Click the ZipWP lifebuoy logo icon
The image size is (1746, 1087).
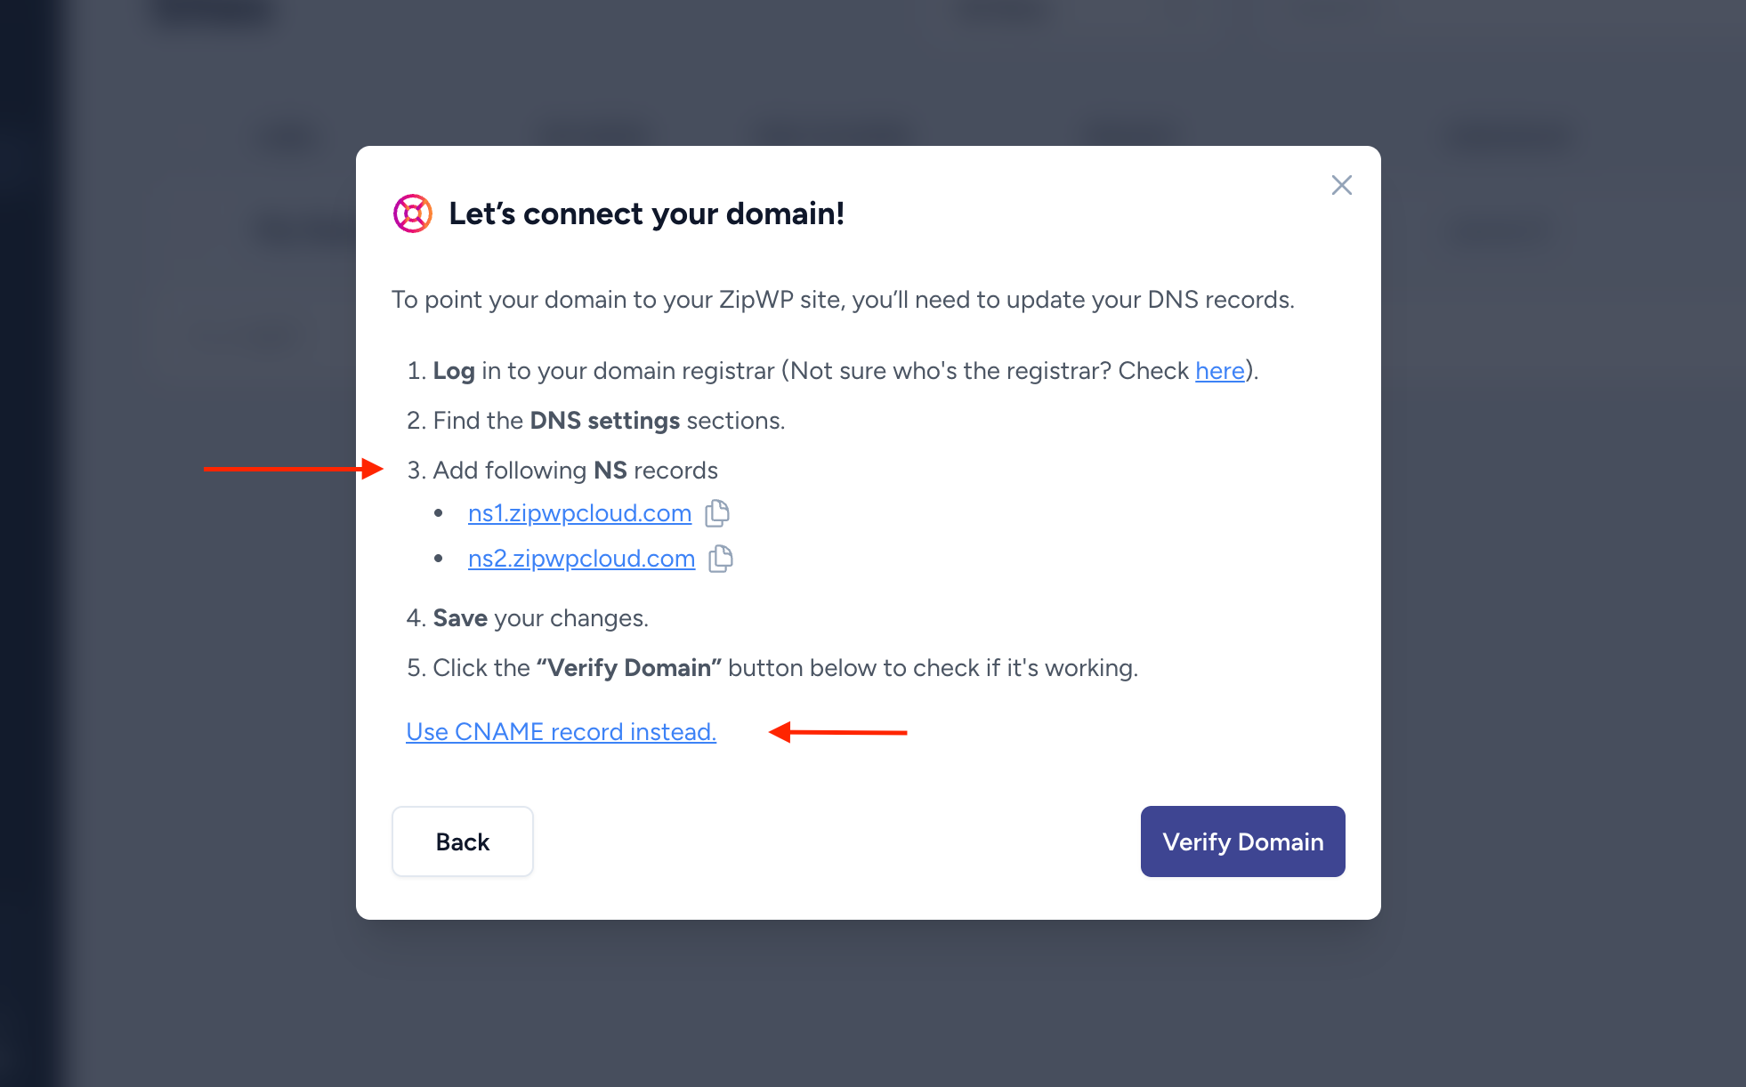[x=413, y=213]
